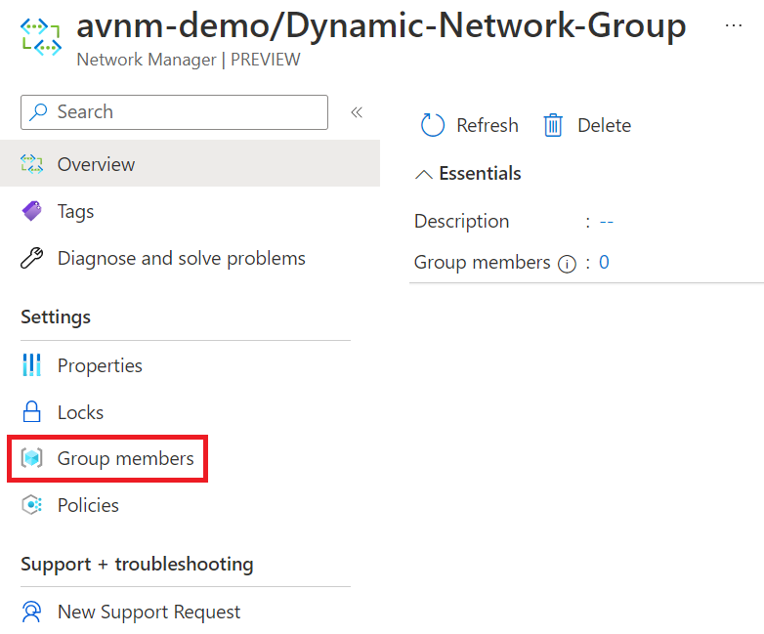Click the Group members cube icon
The height and width of the screenshot is (634, 764).
pos(31,458)
